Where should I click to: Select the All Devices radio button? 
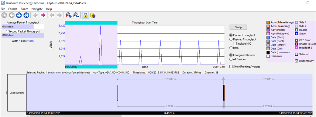coord(231,59)
